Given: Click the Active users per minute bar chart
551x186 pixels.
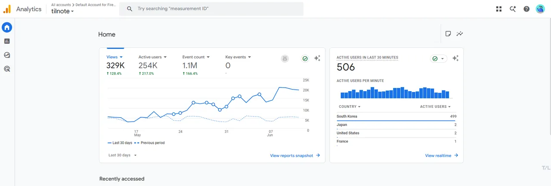Looking at the screenshot, I should click(x=395, y=93).
